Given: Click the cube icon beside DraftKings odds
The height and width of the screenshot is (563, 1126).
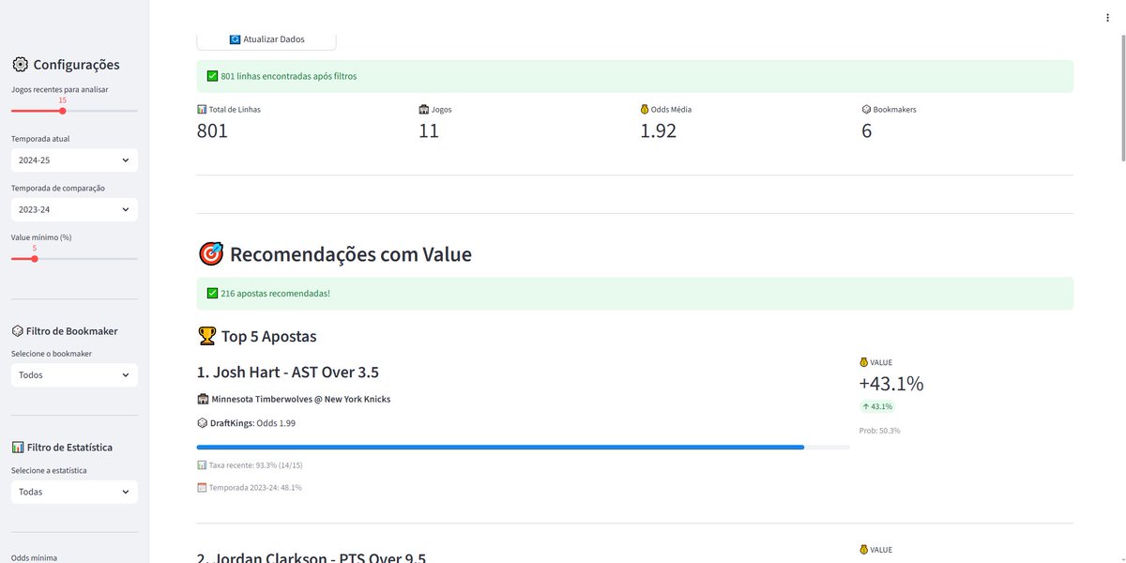Looking at the screenshot, I should point(203,423).
